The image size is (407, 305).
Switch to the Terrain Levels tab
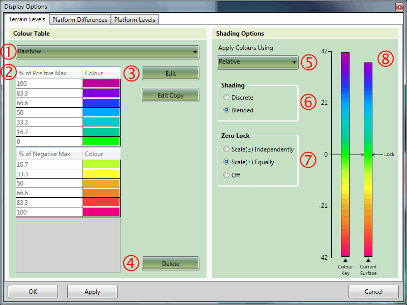click(27, 19)
